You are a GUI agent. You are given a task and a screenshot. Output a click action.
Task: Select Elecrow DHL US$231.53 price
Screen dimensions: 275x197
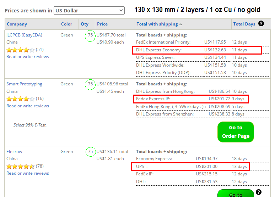pyautogui.click(x=206, y=182)
